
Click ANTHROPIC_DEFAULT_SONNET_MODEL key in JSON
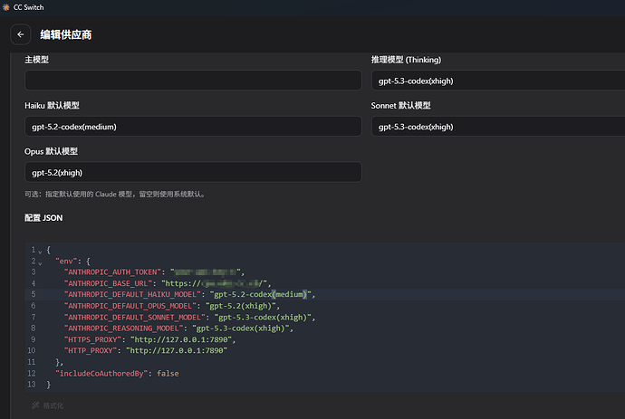[134, 318]
